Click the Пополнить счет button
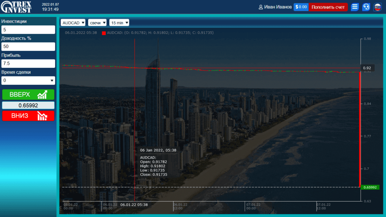This screenshot has width=386, height=217. (x=328, y=7)
